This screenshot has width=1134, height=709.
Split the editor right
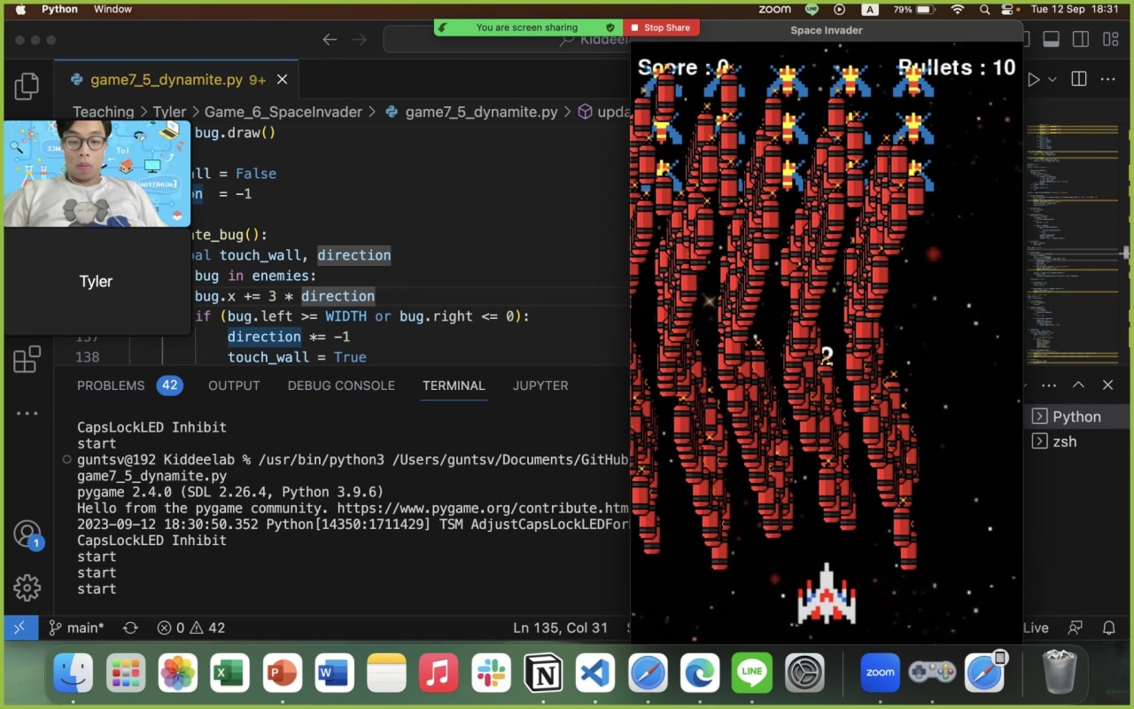click(x=1078, y=80)
